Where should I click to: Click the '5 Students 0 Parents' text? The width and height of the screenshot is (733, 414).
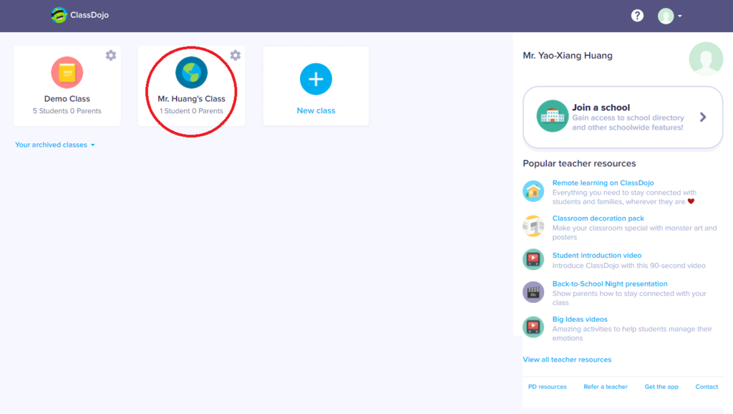pyautogui.click(x=67, y=111)
